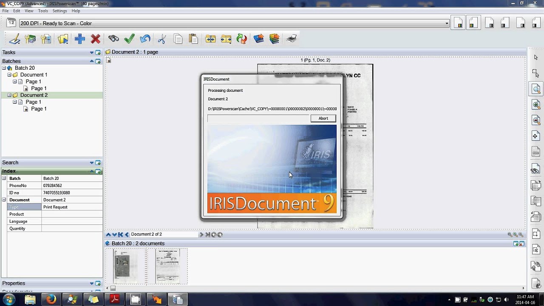The width and height of the screenshot is (544, 306).
Task: Open the 200 DPI scan profile dropdown
Action: tap(447, 23)
